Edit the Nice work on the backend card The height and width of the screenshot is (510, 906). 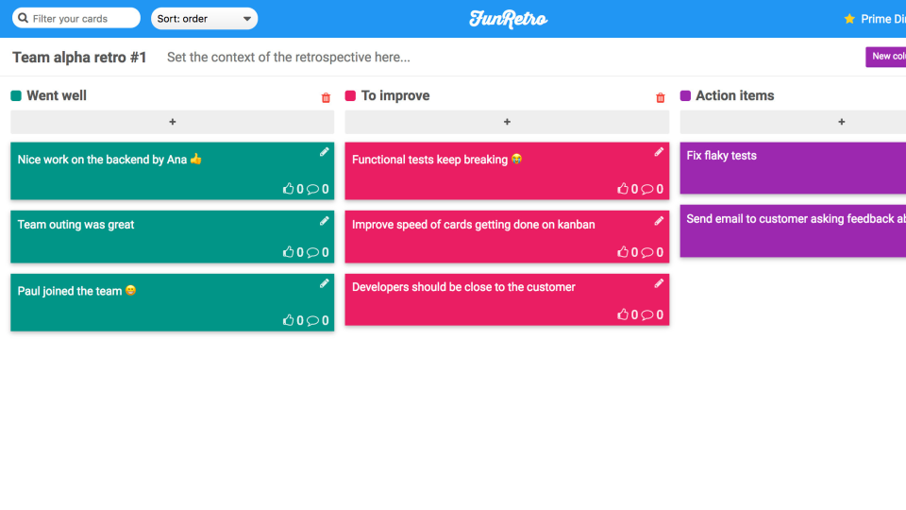324,152
